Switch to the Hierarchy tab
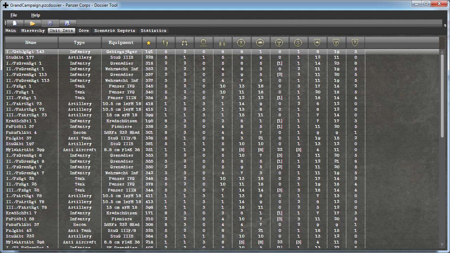Viewport: 450px width, 253px height. pos(33,31)
